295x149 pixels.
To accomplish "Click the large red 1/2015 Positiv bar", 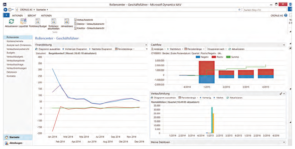I will [x=207, y=68].
